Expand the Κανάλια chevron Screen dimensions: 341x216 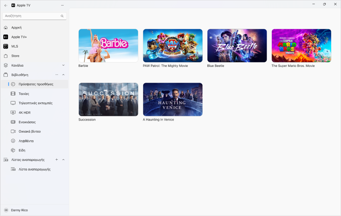tap(63, 65)
